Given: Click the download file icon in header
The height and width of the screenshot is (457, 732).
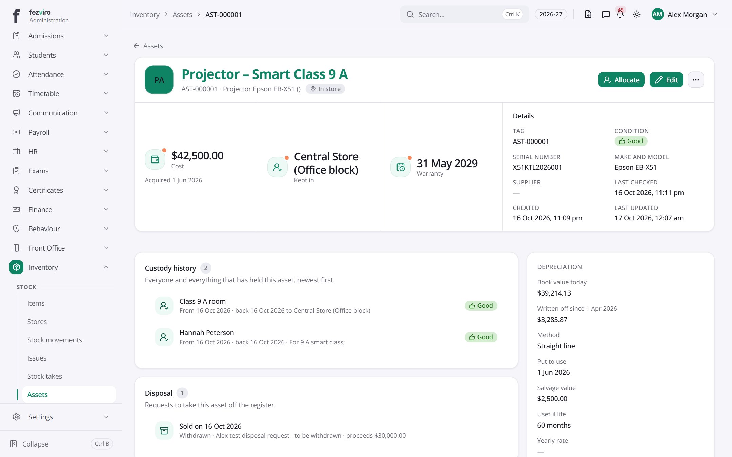Looking at the screenshot, I should click(588, 14).
